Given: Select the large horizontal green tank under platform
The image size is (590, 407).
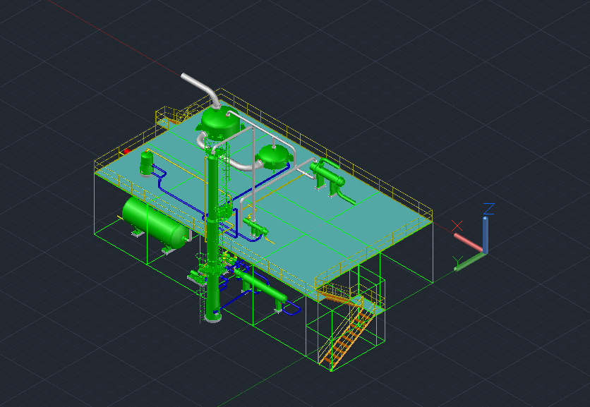Looking at the screenshot, I should tap(155, 222).
